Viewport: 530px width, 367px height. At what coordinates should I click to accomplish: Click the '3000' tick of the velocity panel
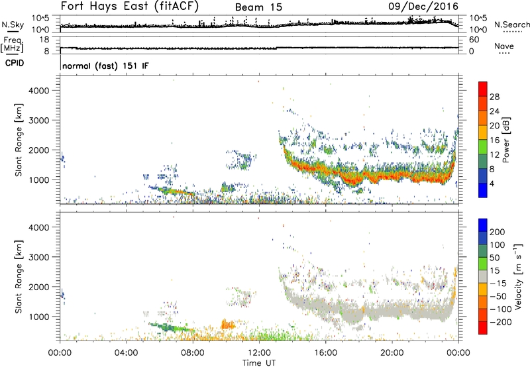click(x=39, y=257)
